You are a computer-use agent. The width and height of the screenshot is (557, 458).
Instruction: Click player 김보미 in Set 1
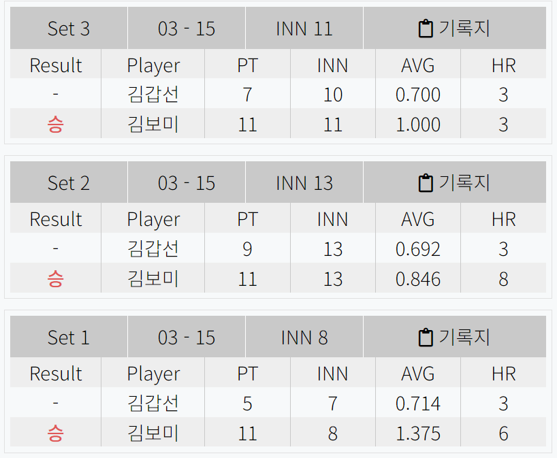[153, 433]
